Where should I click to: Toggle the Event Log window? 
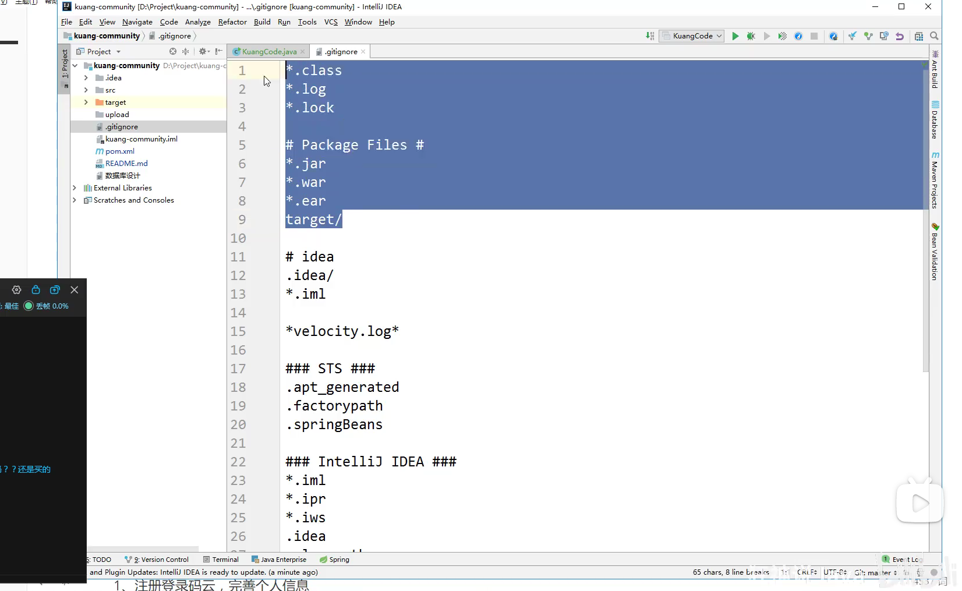click(x=902, y=560)
